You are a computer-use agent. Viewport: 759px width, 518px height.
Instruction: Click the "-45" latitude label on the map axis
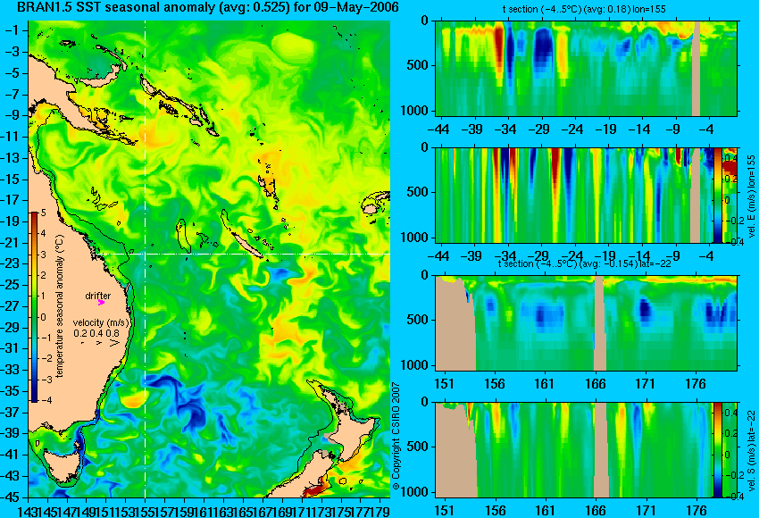click(x=12, y=497)
